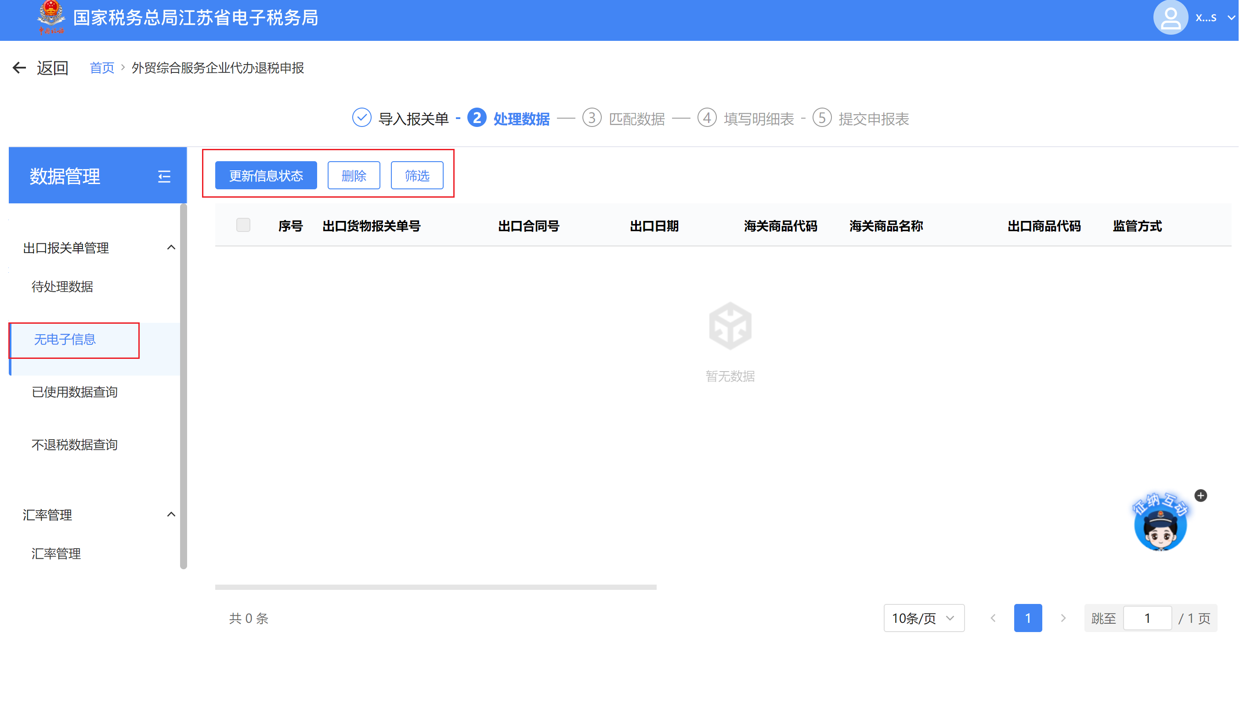Click the horizontal table scrollbar
1254x712 pixels.
(435, 587)
